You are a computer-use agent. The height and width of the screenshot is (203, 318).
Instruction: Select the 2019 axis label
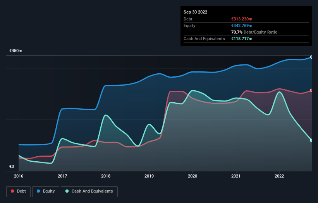149,176
